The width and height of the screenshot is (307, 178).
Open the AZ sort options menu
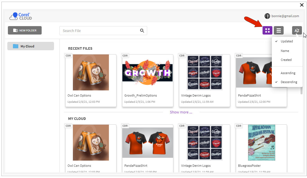click(297, 30)
